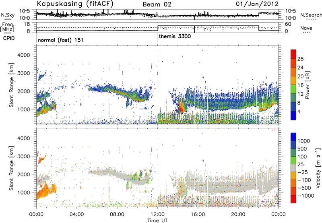Viewport: 322px width, 223px height.
Task: Click the "16" tick on Power colorbar
Action: 300,85
